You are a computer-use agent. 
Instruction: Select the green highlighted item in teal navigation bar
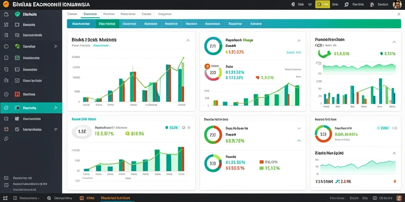(x=107, y=24)
